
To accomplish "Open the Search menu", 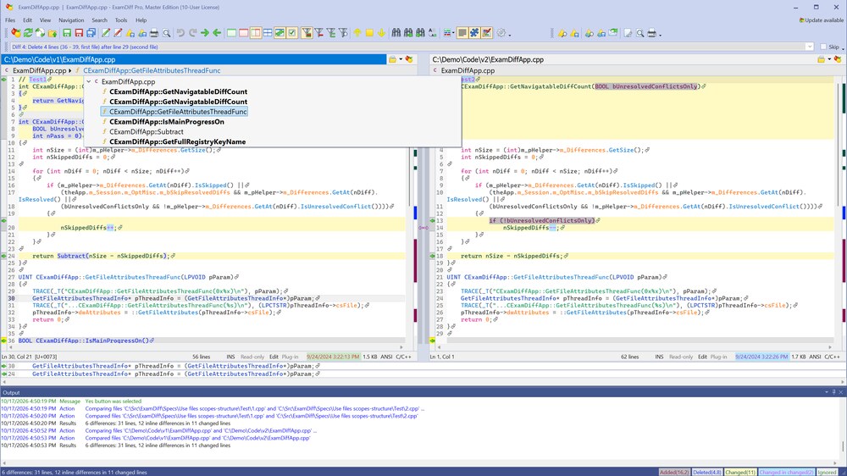I will 99,20.
